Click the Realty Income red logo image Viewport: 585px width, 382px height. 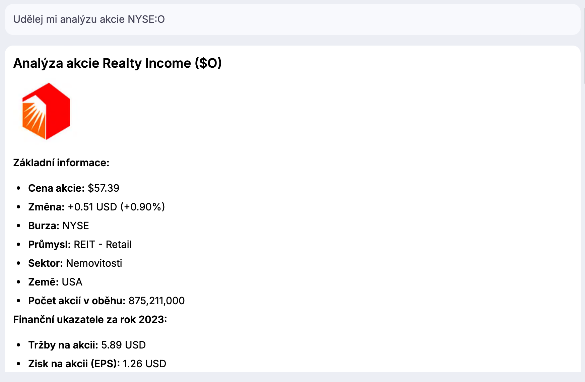pos(46,111)
